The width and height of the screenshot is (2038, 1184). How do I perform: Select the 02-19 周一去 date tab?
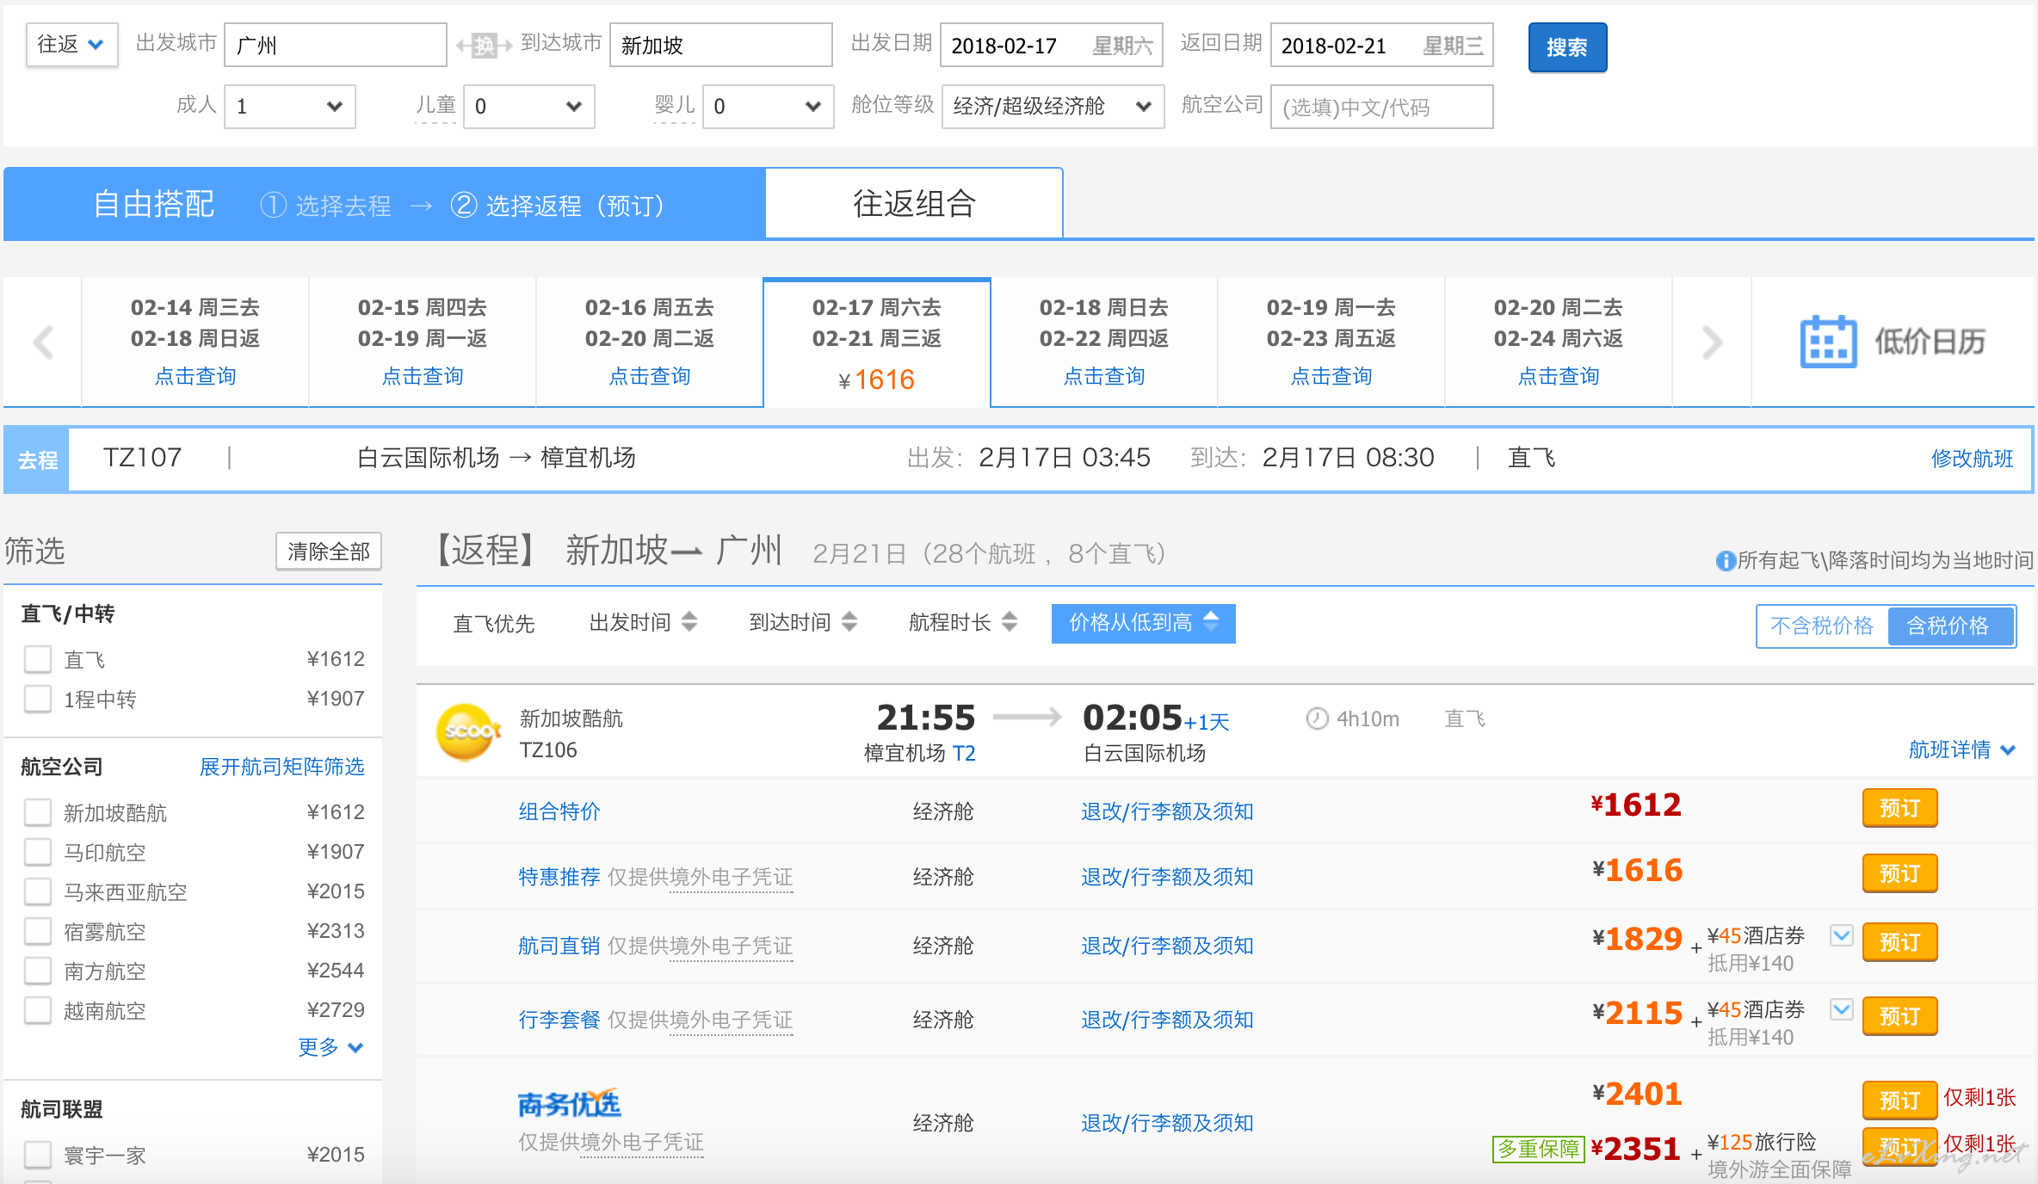click(x=1331, y=342)
